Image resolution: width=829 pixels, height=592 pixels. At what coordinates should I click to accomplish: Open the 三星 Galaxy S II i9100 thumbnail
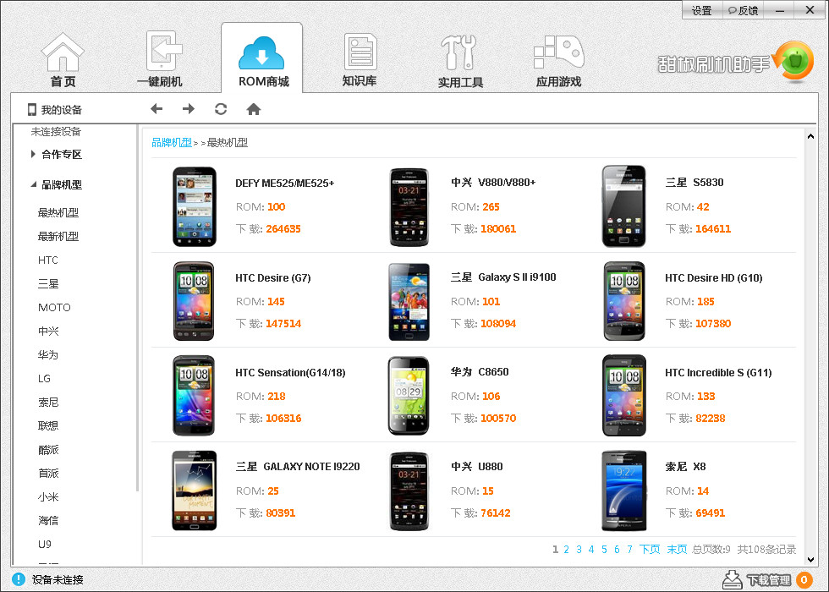[x=409, y=302]
